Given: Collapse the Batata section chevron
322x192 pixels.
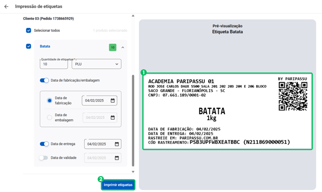Looking at the screenshot, I should pyautogui.click(x=123, y=48).
